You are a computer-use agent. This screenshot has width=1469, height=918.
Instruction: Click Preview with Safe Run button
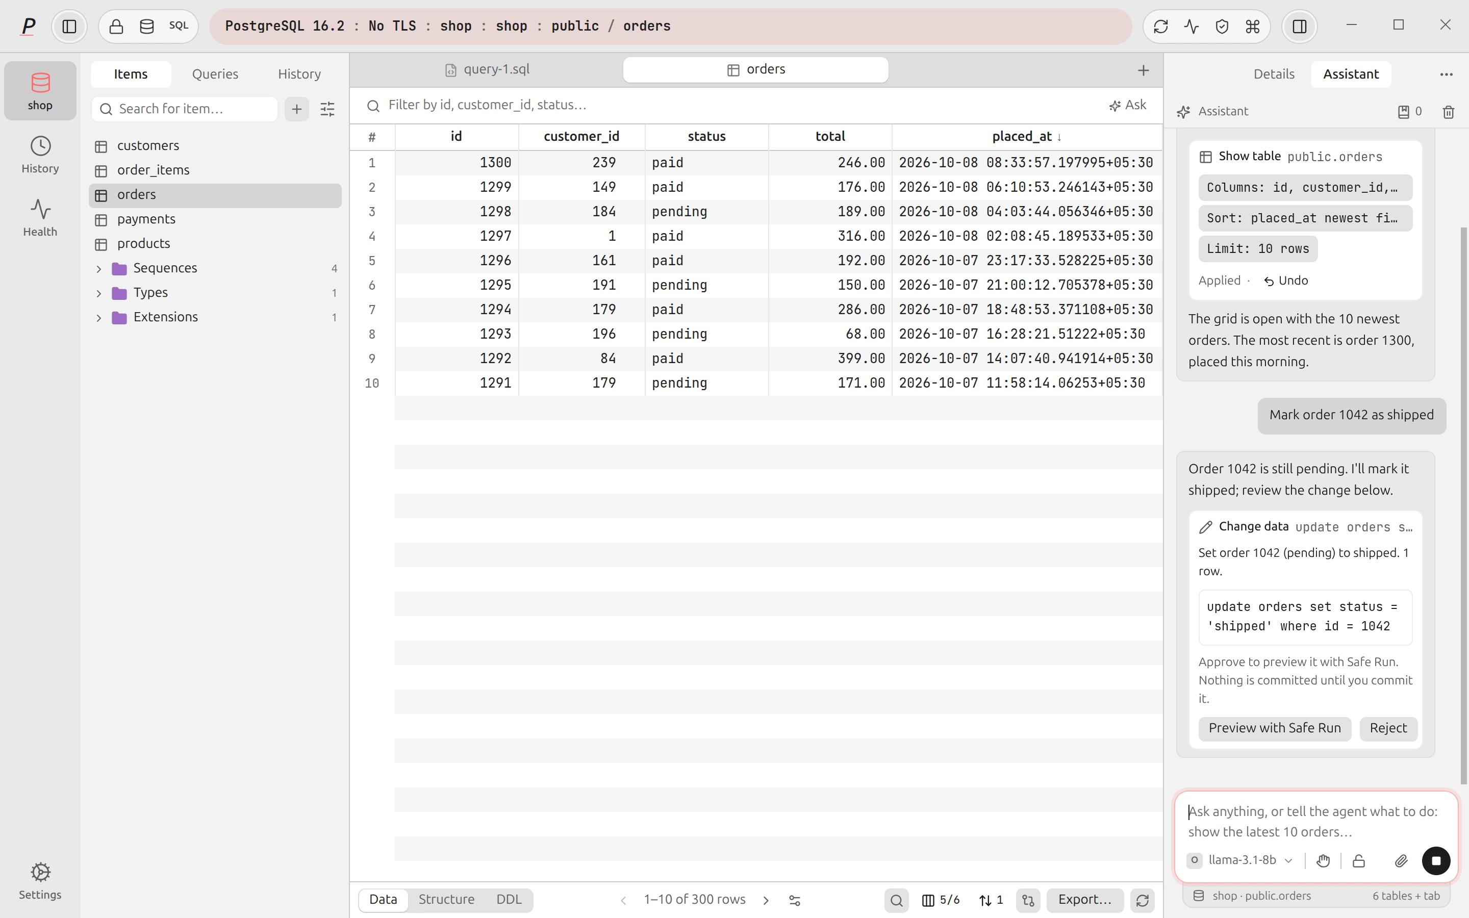click(1274, 729)
